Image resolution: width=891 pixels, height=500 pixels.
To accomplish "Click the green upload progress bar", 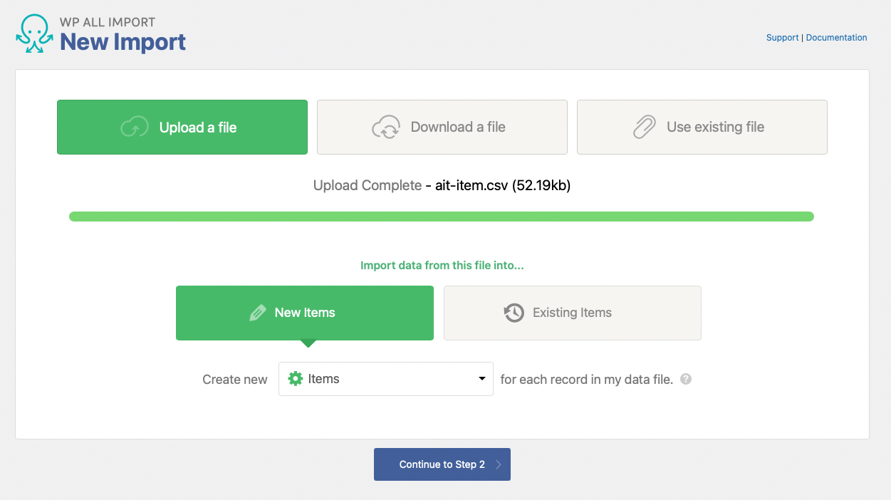I will click(442, 217).
